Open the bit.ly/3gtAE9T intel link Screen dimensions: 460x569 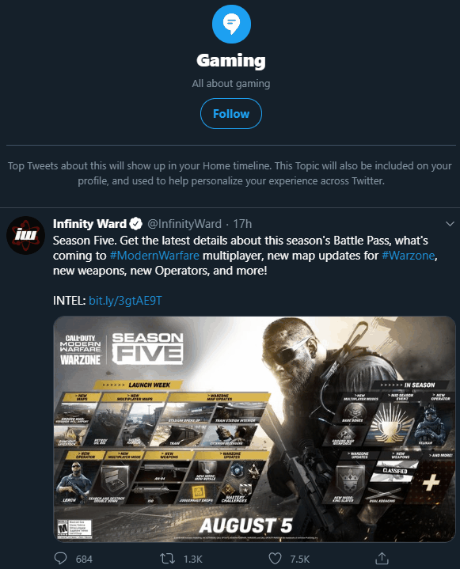point(125,301)
